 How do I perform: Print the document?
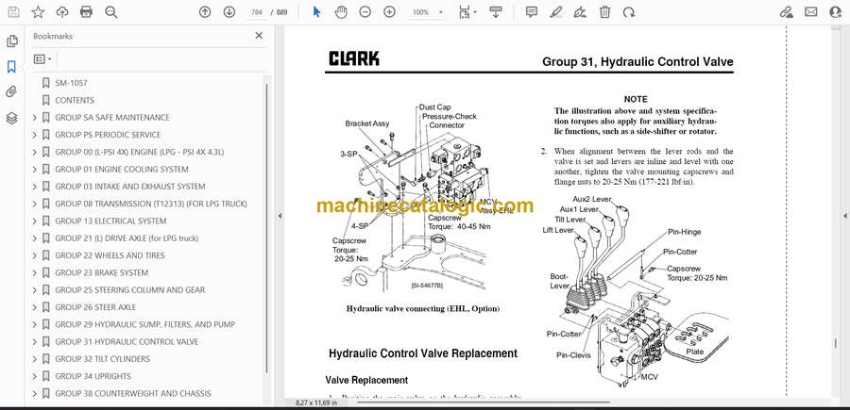coord(86,12)
